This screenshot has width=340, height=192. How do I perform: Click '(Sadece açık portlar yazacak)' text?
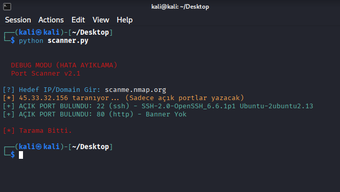point(185,98)
